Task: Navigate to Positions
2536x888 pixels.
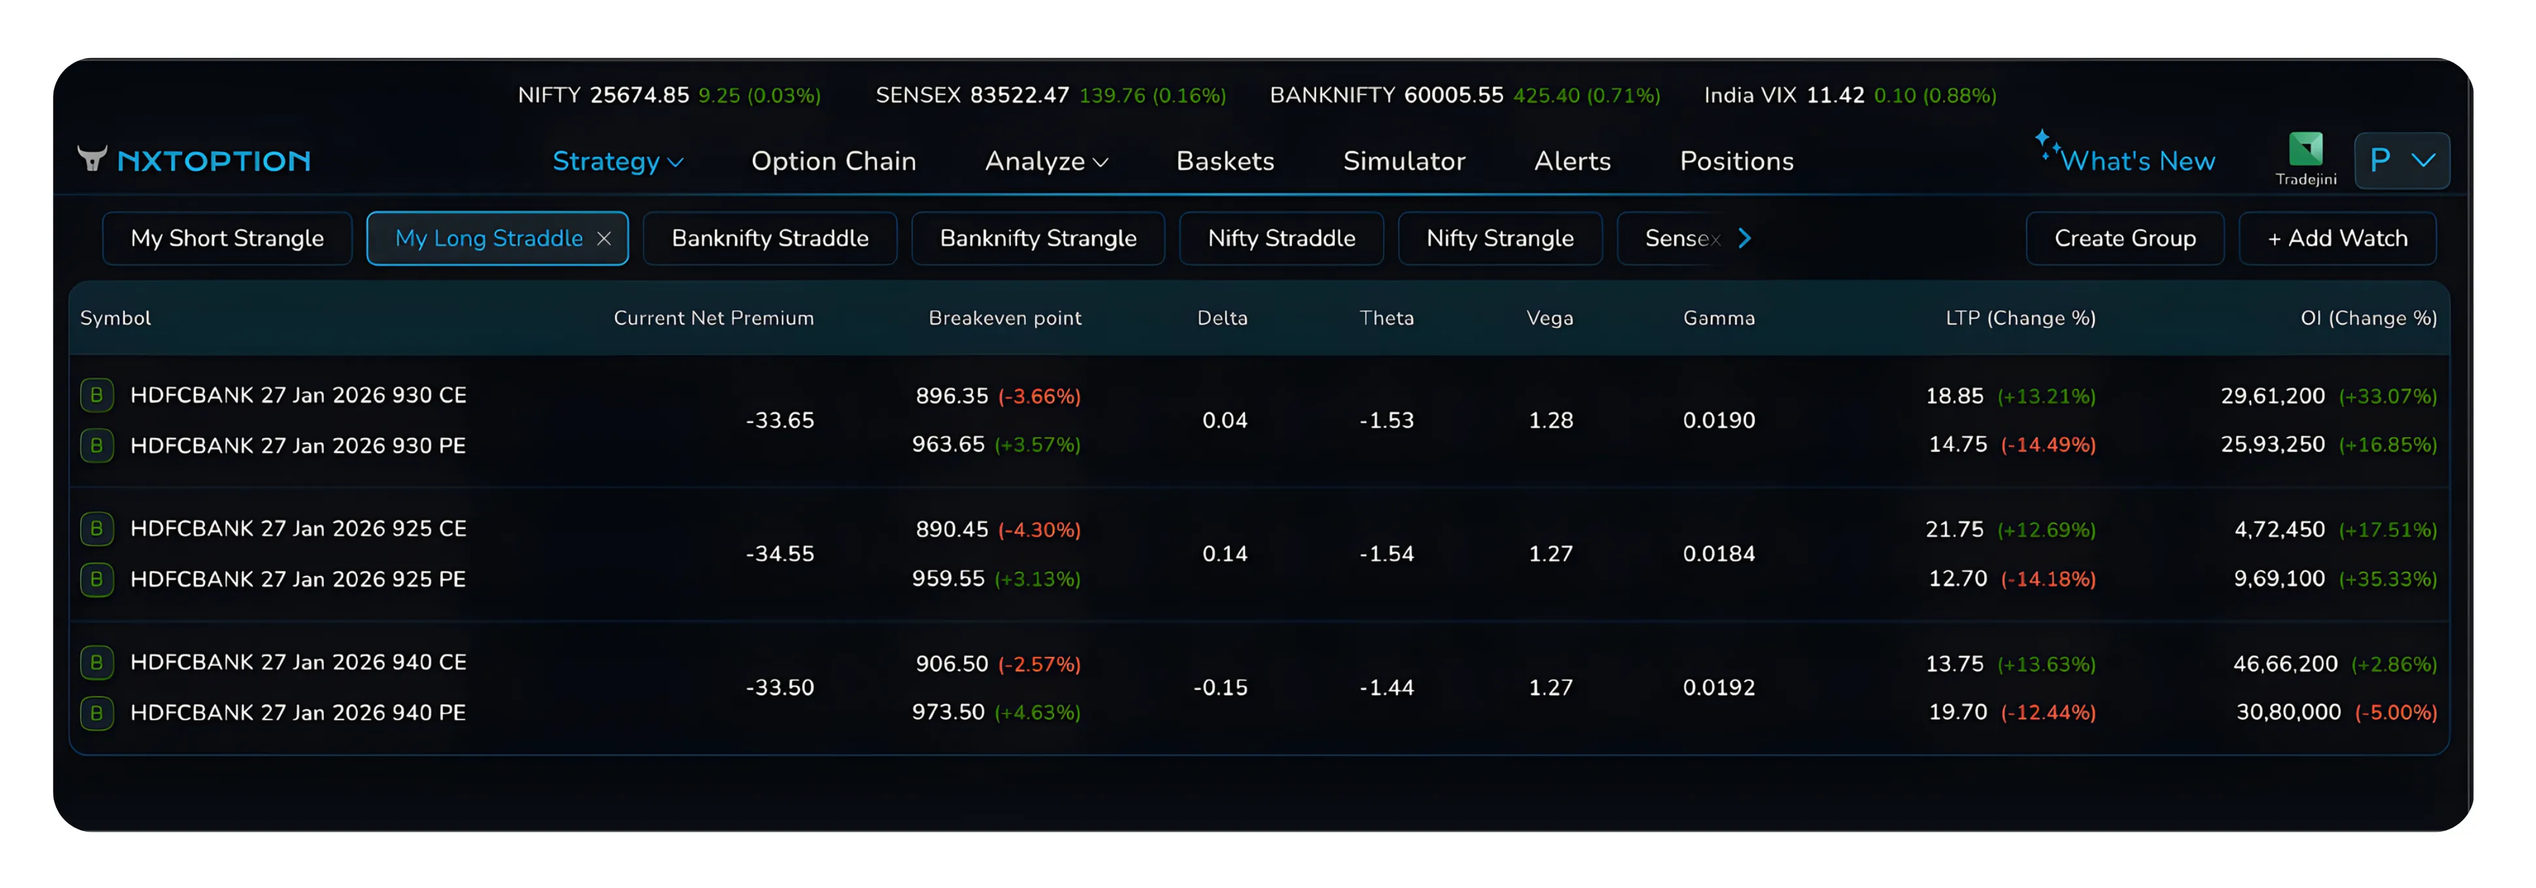Action: [x=1737, y=161]
